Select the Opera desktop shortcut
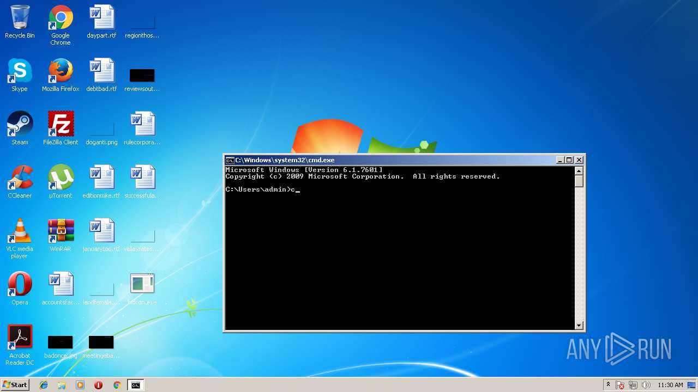 click(20, 289)
